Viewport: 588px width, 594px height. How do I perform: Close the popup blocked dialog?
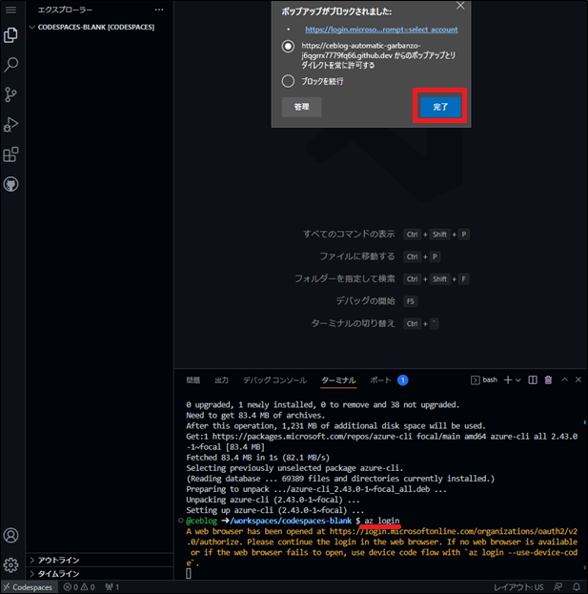tap(460, 6)
